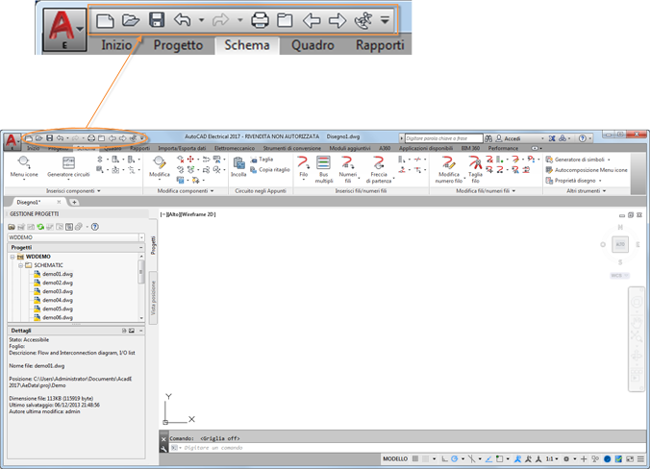Click the Modifica component edit tool
This screenshot has width=650, height=469.
point(160,167)
